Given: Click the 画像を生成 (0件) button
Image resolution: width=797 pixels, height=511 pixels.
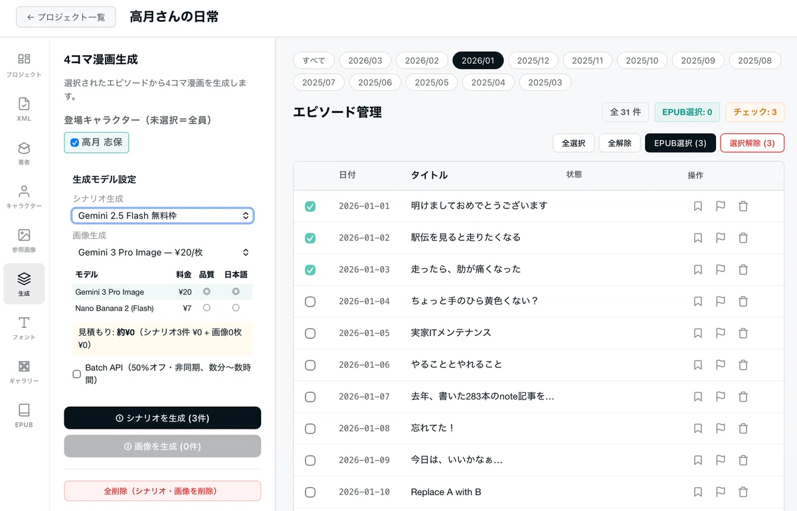Looking at the screenshot, I should 163,447.
